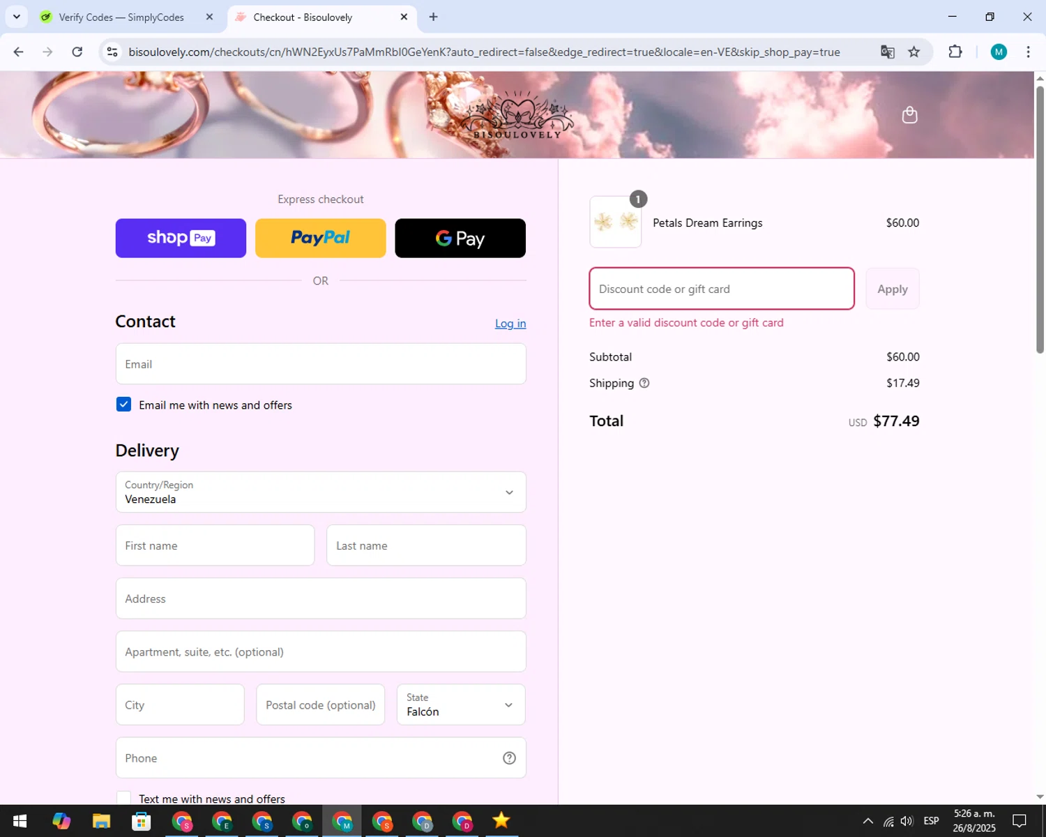
Task: Click the Petals Dream Earrings thumbnail
Action: point(616,222)
